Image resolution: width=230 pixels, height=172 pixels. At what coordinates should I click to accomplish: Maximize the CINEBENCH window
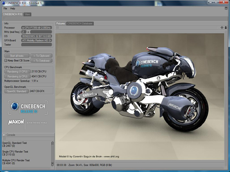[x=216, y=2]
